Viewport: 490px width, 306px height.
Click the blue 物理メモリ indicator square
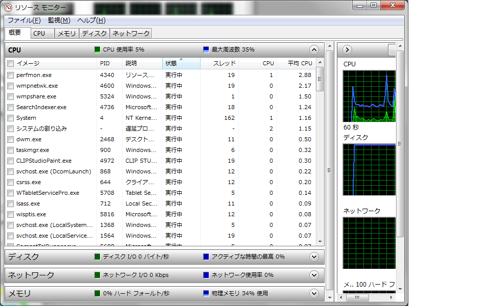[206, 294]
